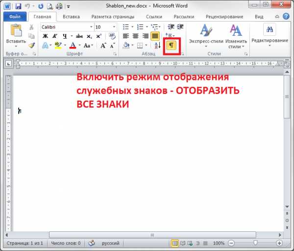The image size is (294, 251).
Task: Open the underline style dropdown arrow
Action: [72, 36]
